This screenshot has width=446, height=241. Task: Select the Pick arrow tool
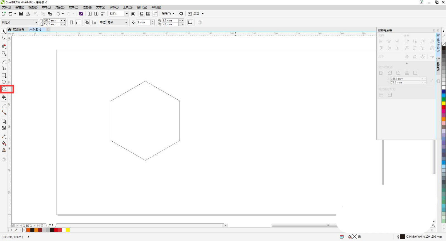tap(4, 31)
